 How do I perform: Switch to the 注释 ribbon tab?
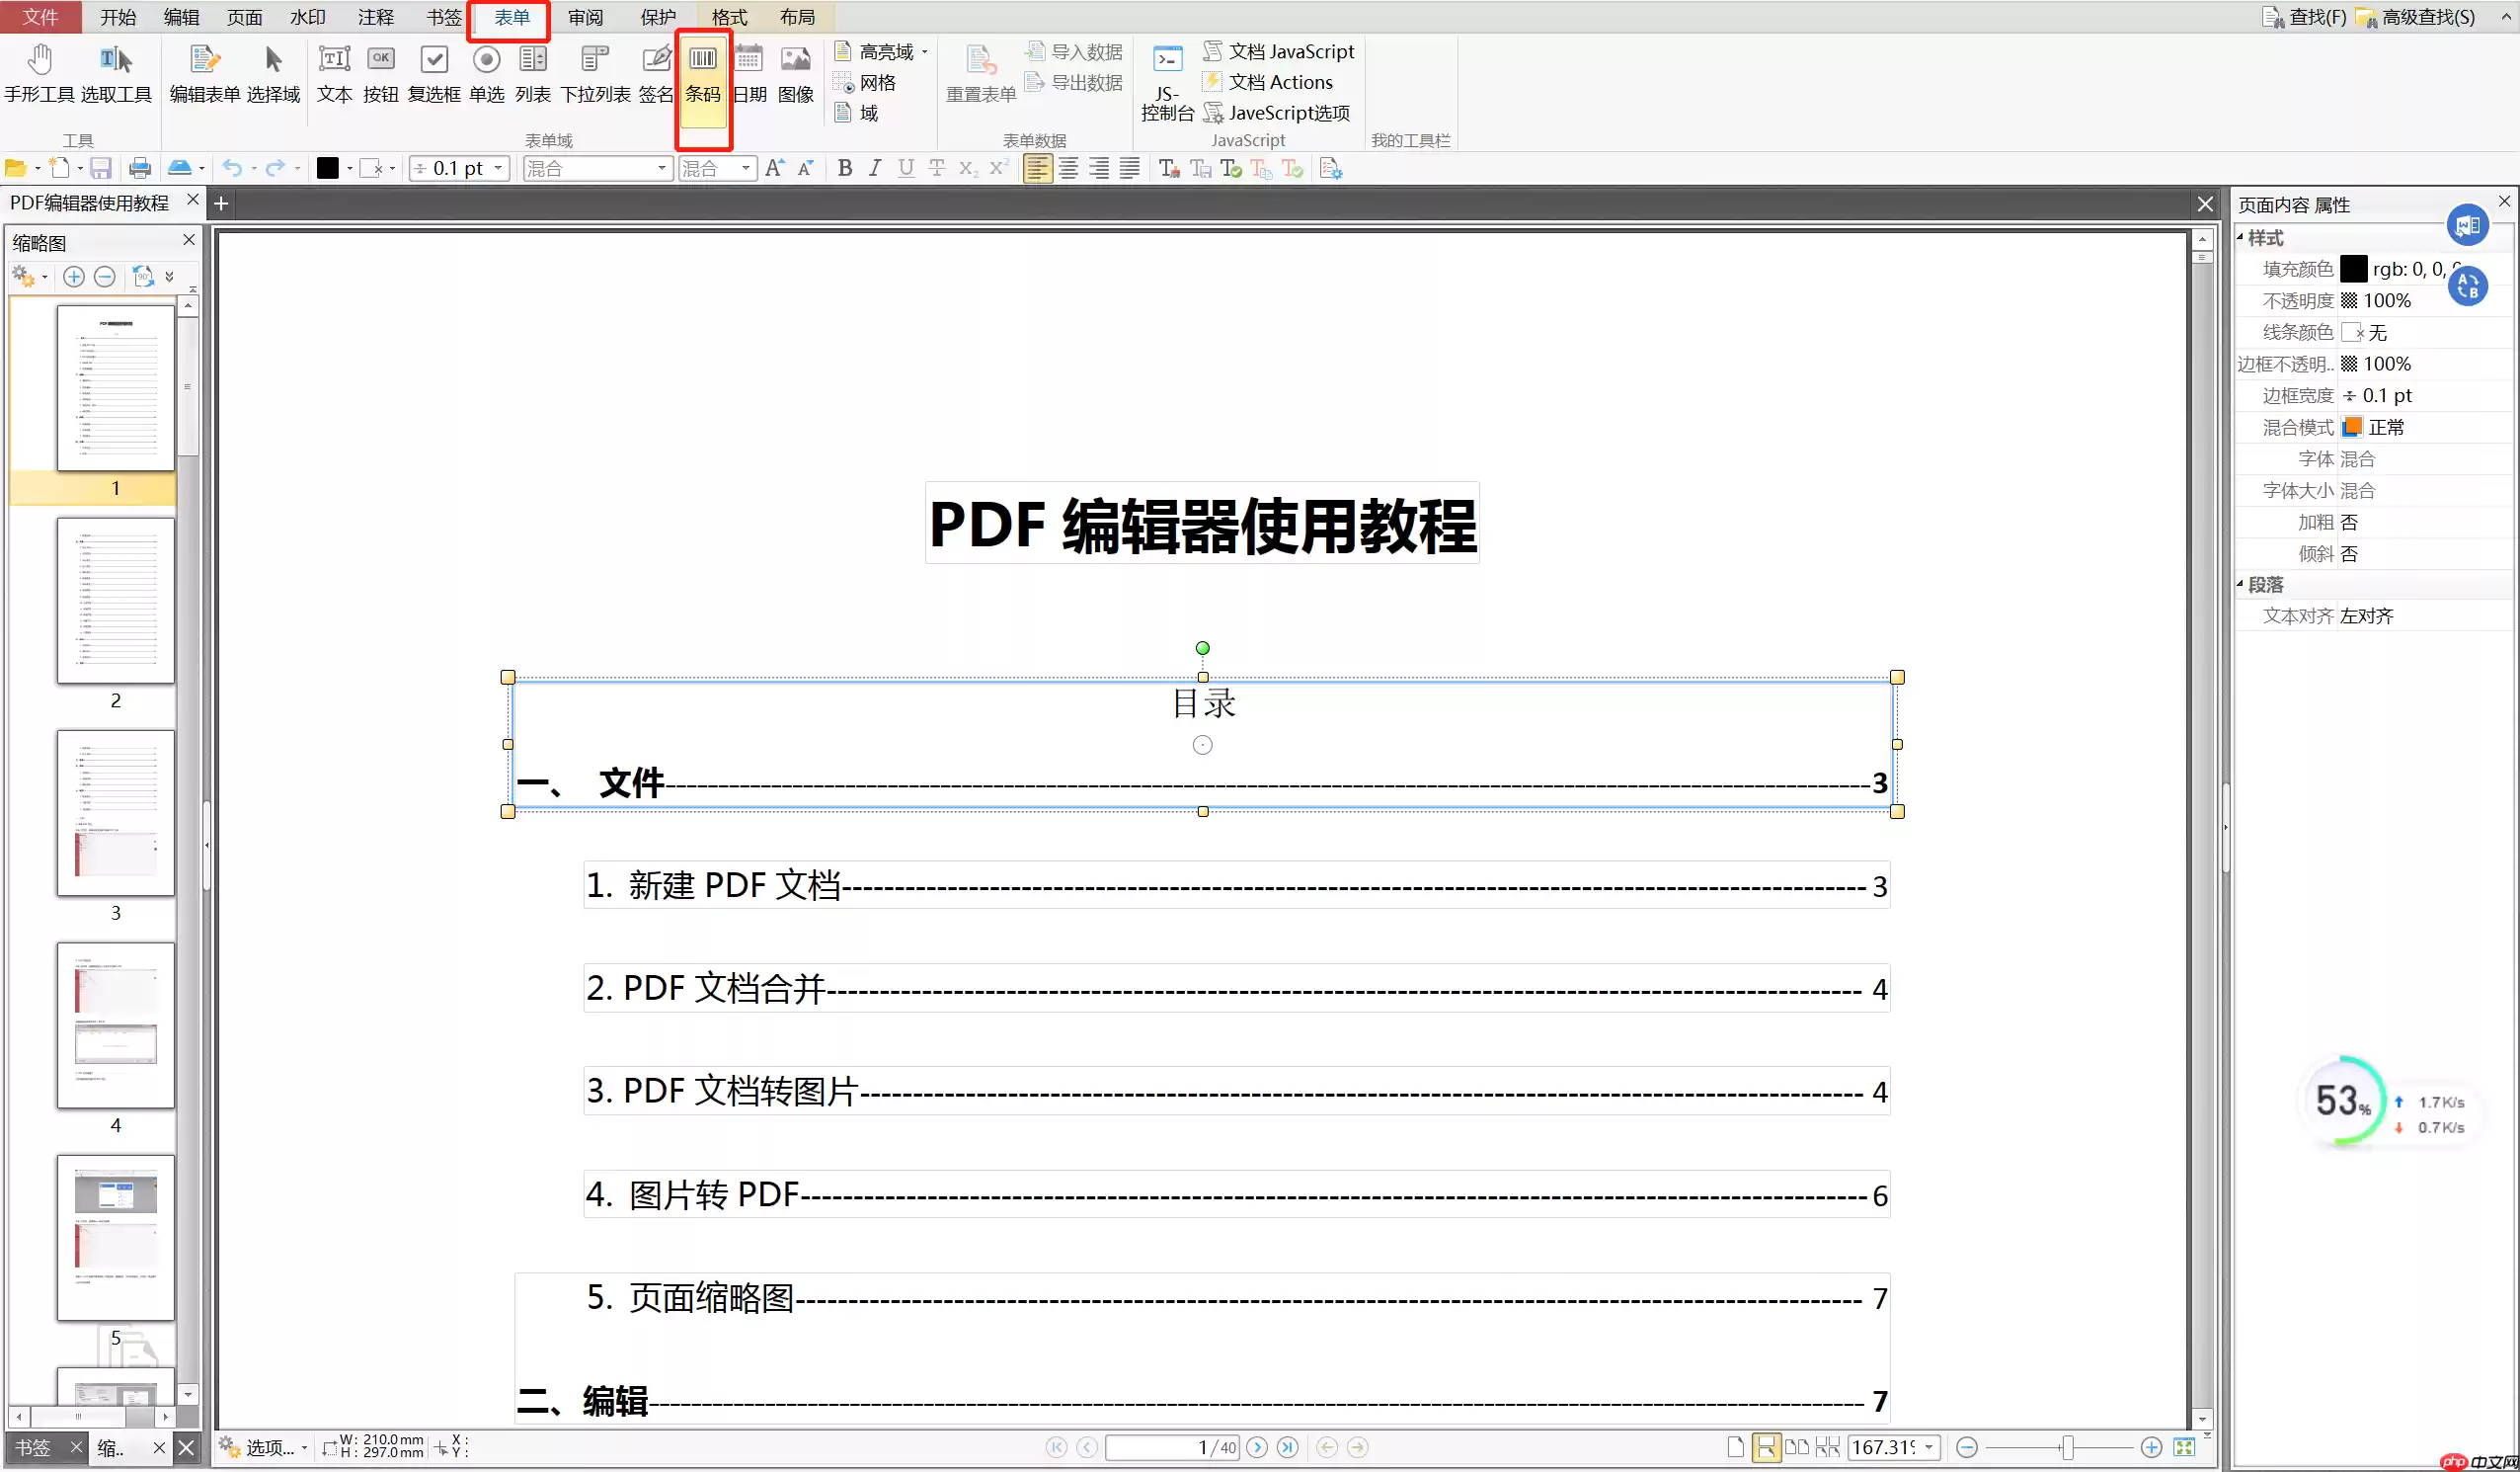pos(375,17)
